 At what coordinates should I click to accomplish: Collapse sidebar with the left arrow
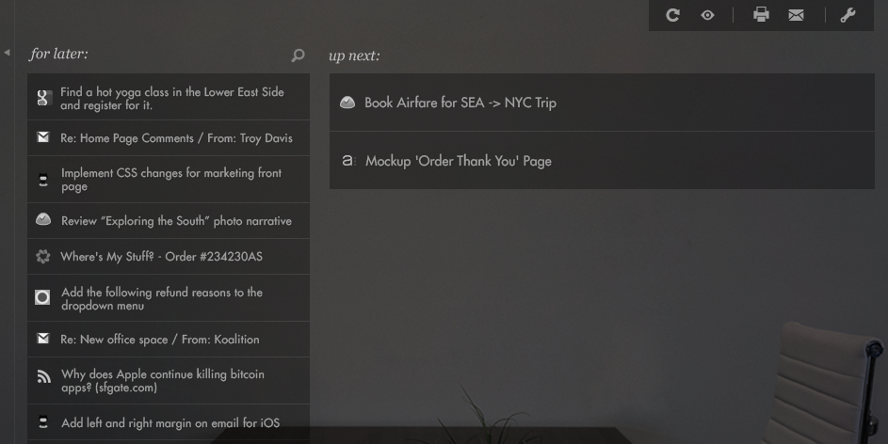tap(7, 53)
